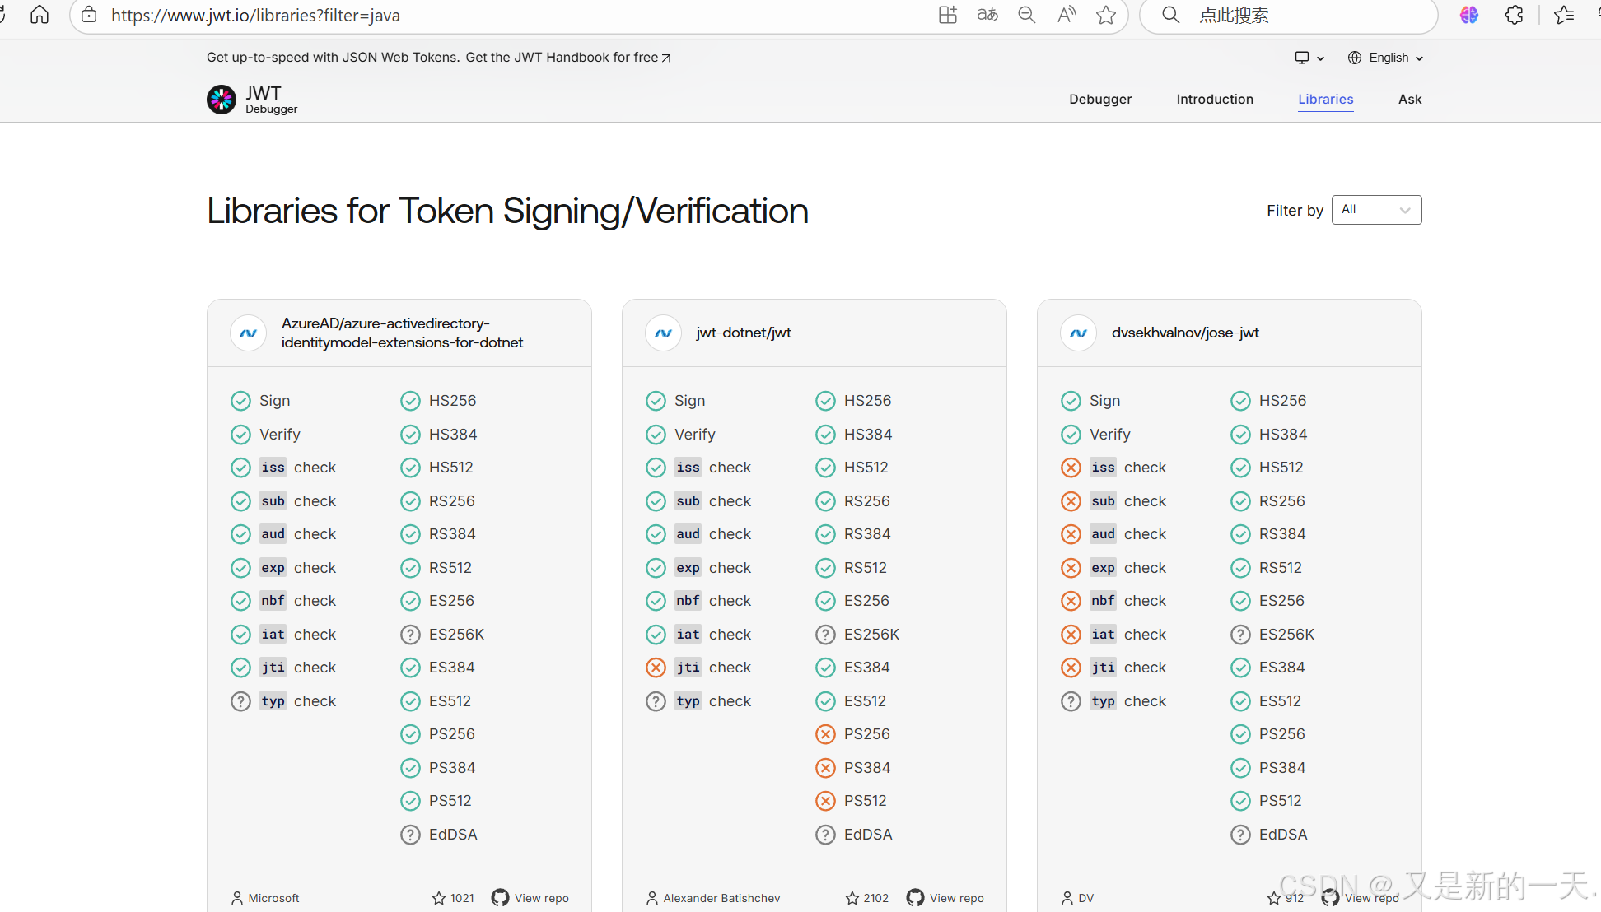Click the translate page icon

coord(987,15)
